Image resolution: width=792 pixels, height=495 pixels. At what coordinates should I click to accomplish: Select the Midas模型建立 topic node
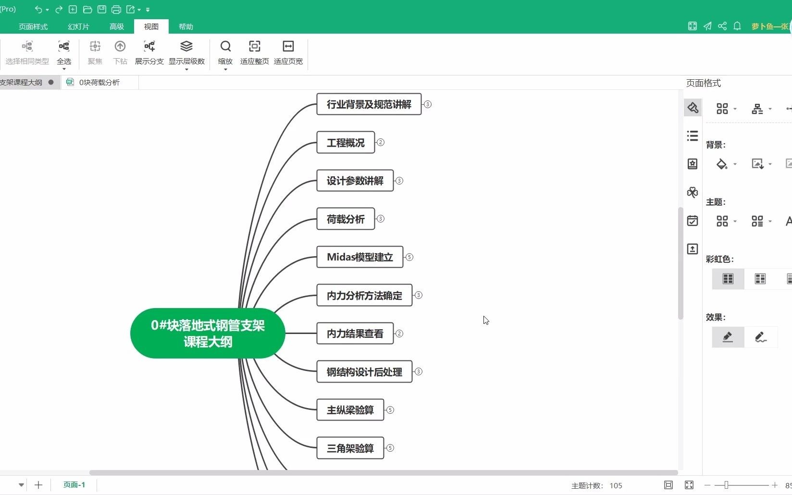coord(360,257)
